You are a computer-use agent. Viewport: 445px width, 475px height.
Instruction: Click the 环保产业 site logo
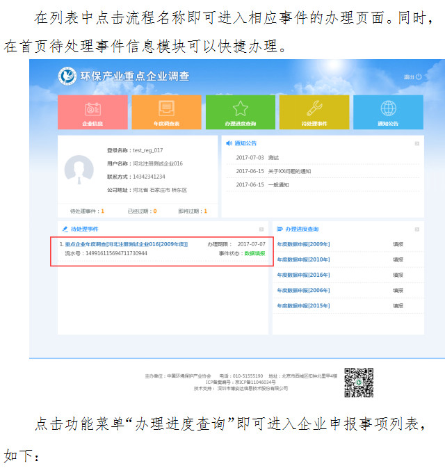[x=68, y=77]
